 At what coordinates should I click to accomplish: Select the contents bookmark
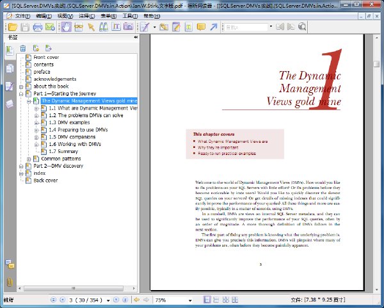point(44,65)
